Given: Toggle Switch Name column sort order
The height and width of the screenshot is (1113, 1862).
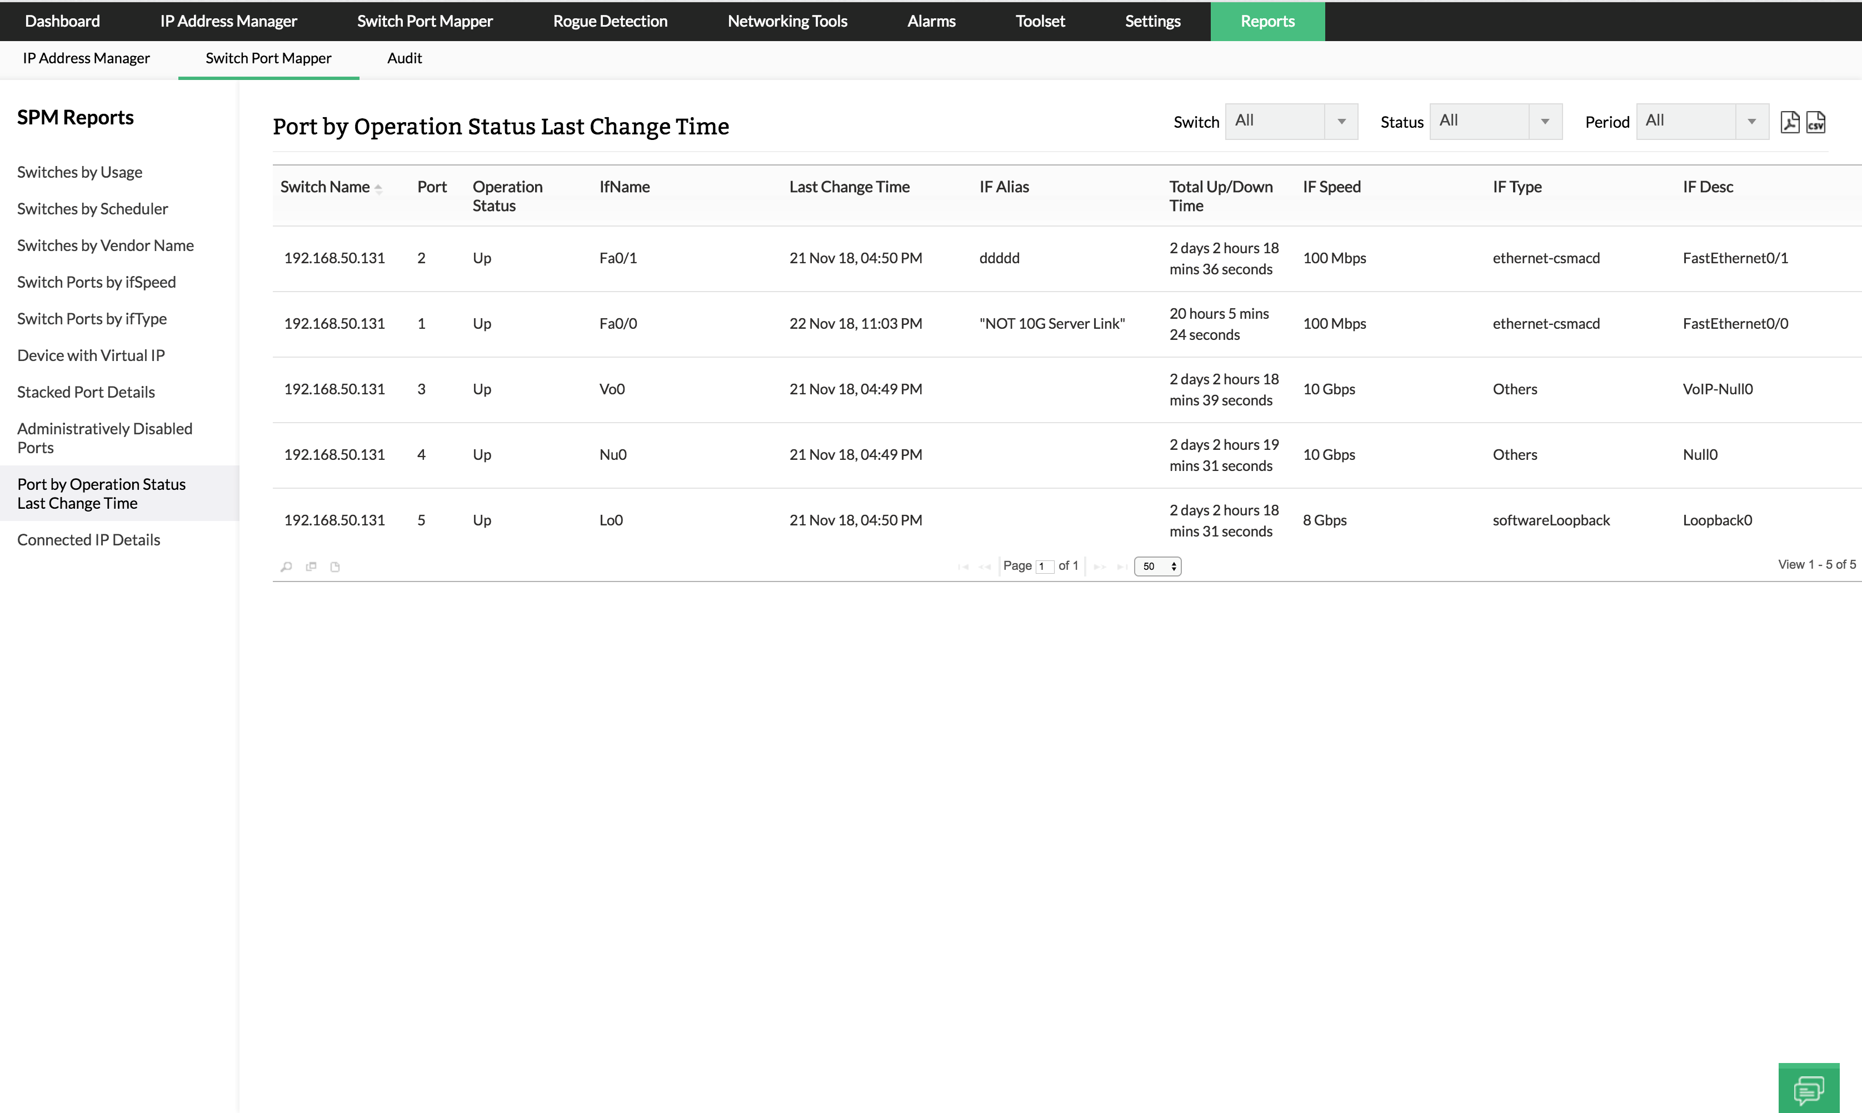Looking at the screenshot, I should tap(380, 188).
